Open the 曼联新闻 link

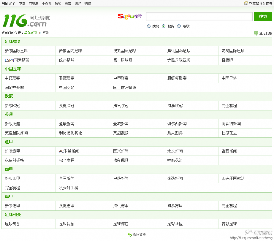[x=67, y=124]
